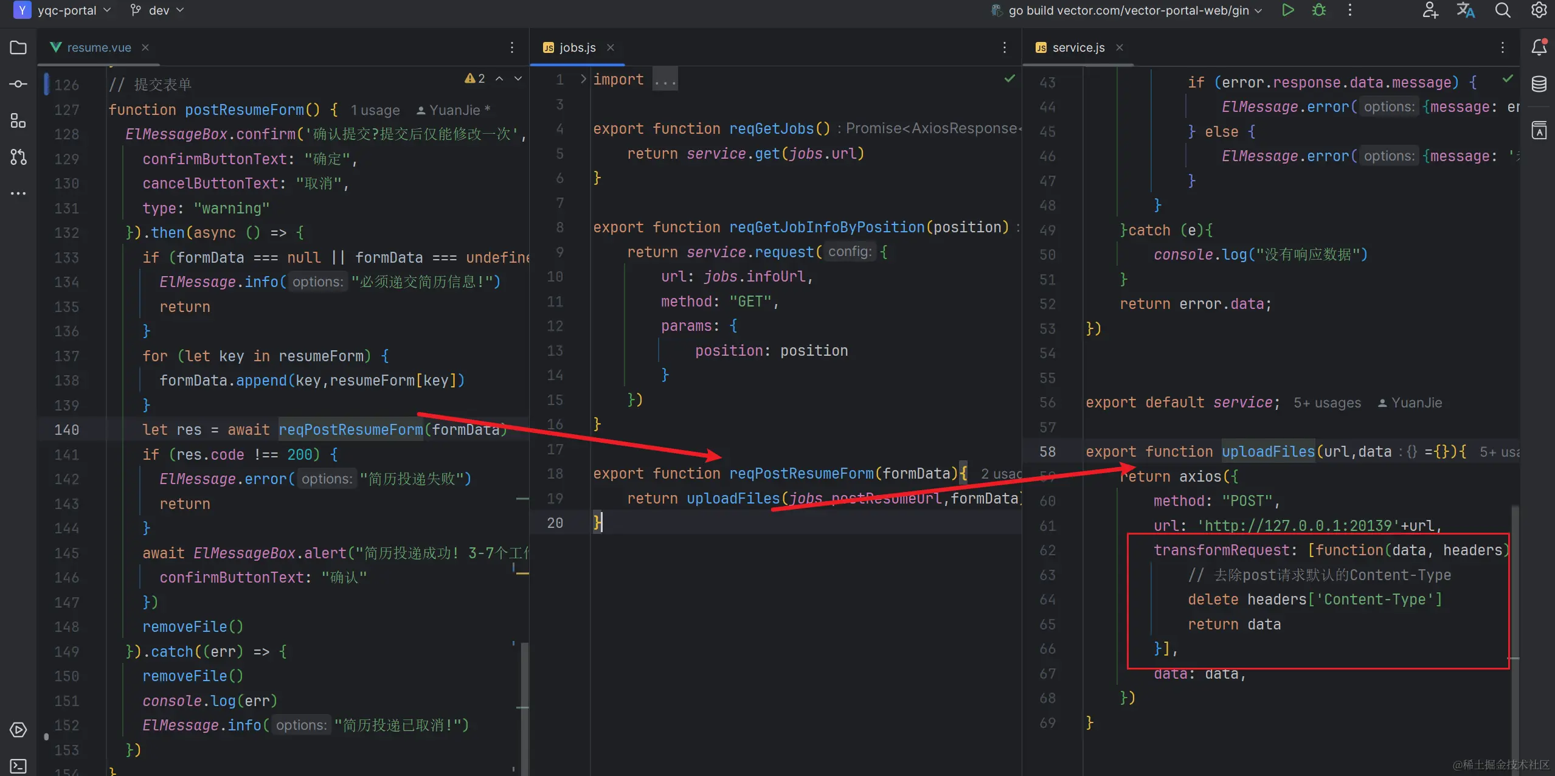Close the resume.vue tab
This screenshot has height=776, width=1555.
145,47
